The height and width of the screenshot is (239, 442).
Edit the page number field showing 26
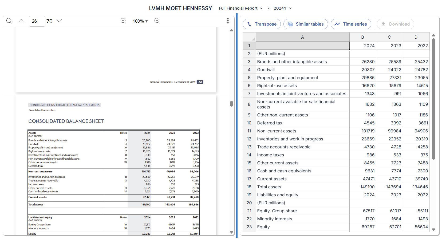pos(37,21)
